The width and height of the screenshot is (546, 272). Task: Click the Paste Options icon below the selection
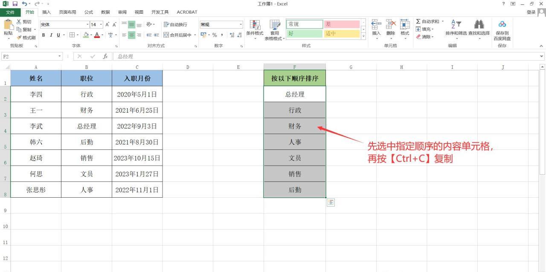[331, 202]
